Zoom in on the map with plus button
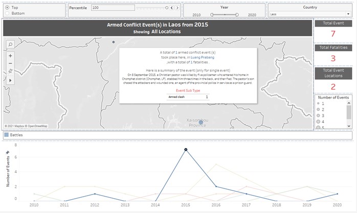357x213 pixels. (11, 56)
